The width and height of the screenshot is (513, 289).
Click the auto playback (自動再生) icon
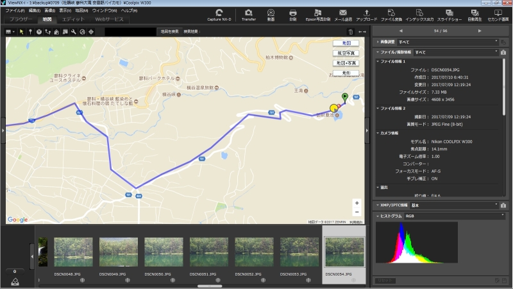point(475,15)
